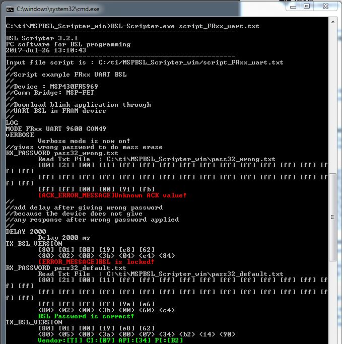Image resolution: width=342 pixels, height=344 pixels.
Task: Minimize the cmd.exe window
Action: coord(293,7)
